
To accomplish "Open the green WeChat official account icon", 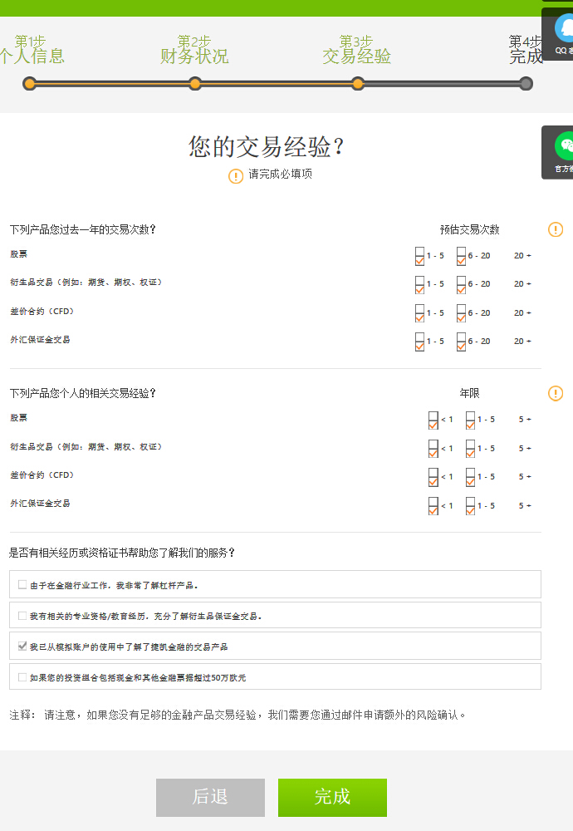I will click(565, 145).
